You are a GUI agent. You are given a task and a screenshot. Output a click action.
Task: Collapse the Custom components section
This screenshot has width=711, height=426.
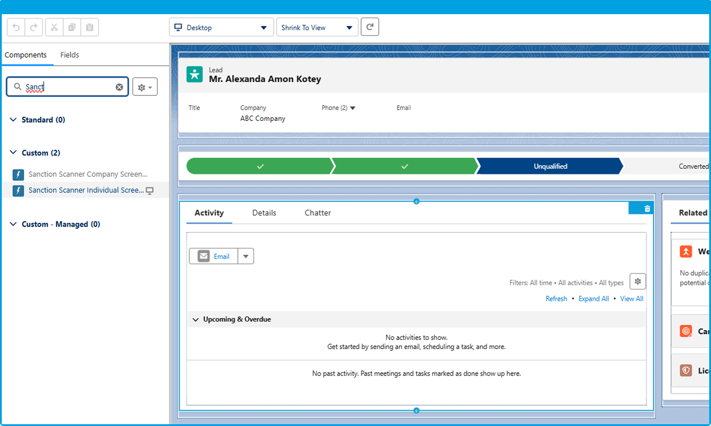point(13,152)
